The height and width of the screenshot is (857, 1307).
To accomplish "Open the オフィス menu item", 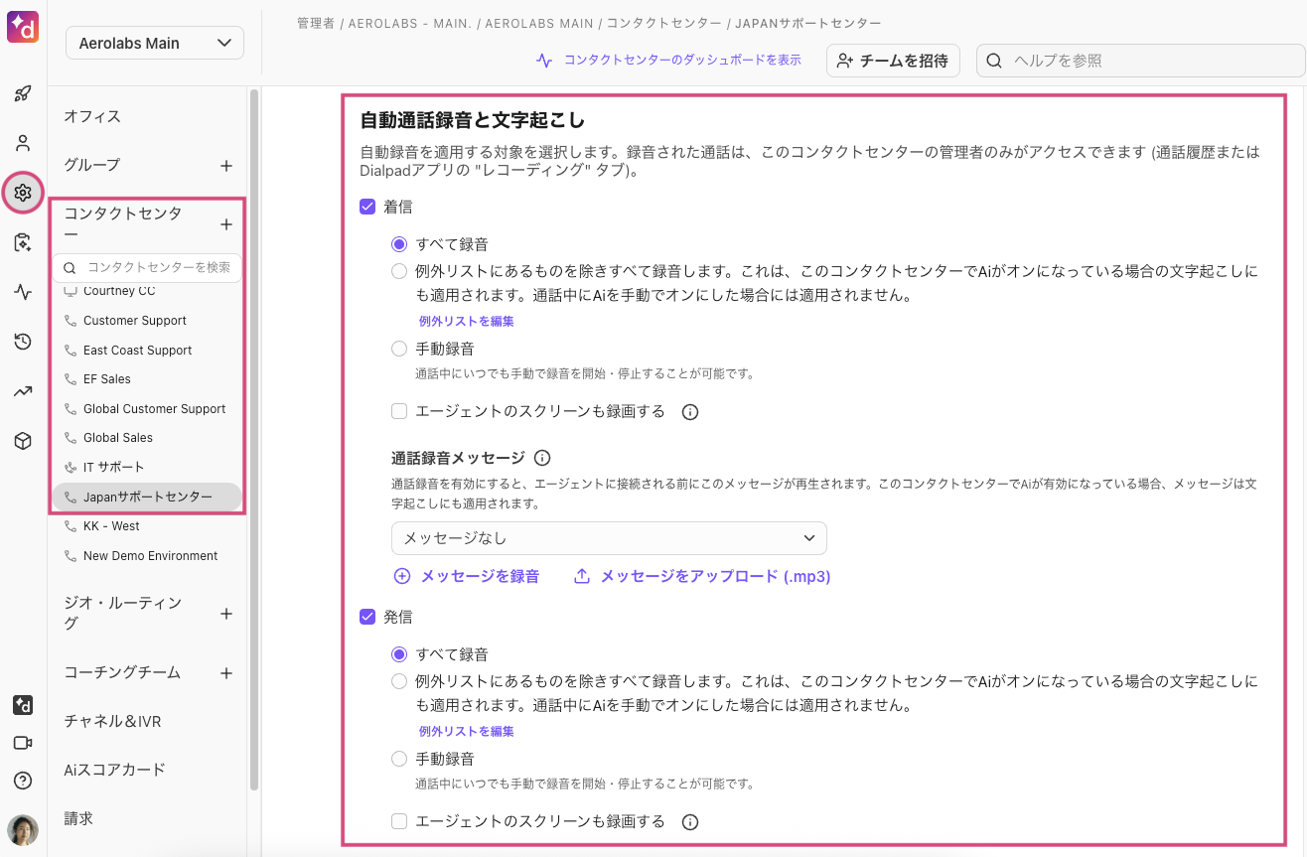I will [92, 116].
